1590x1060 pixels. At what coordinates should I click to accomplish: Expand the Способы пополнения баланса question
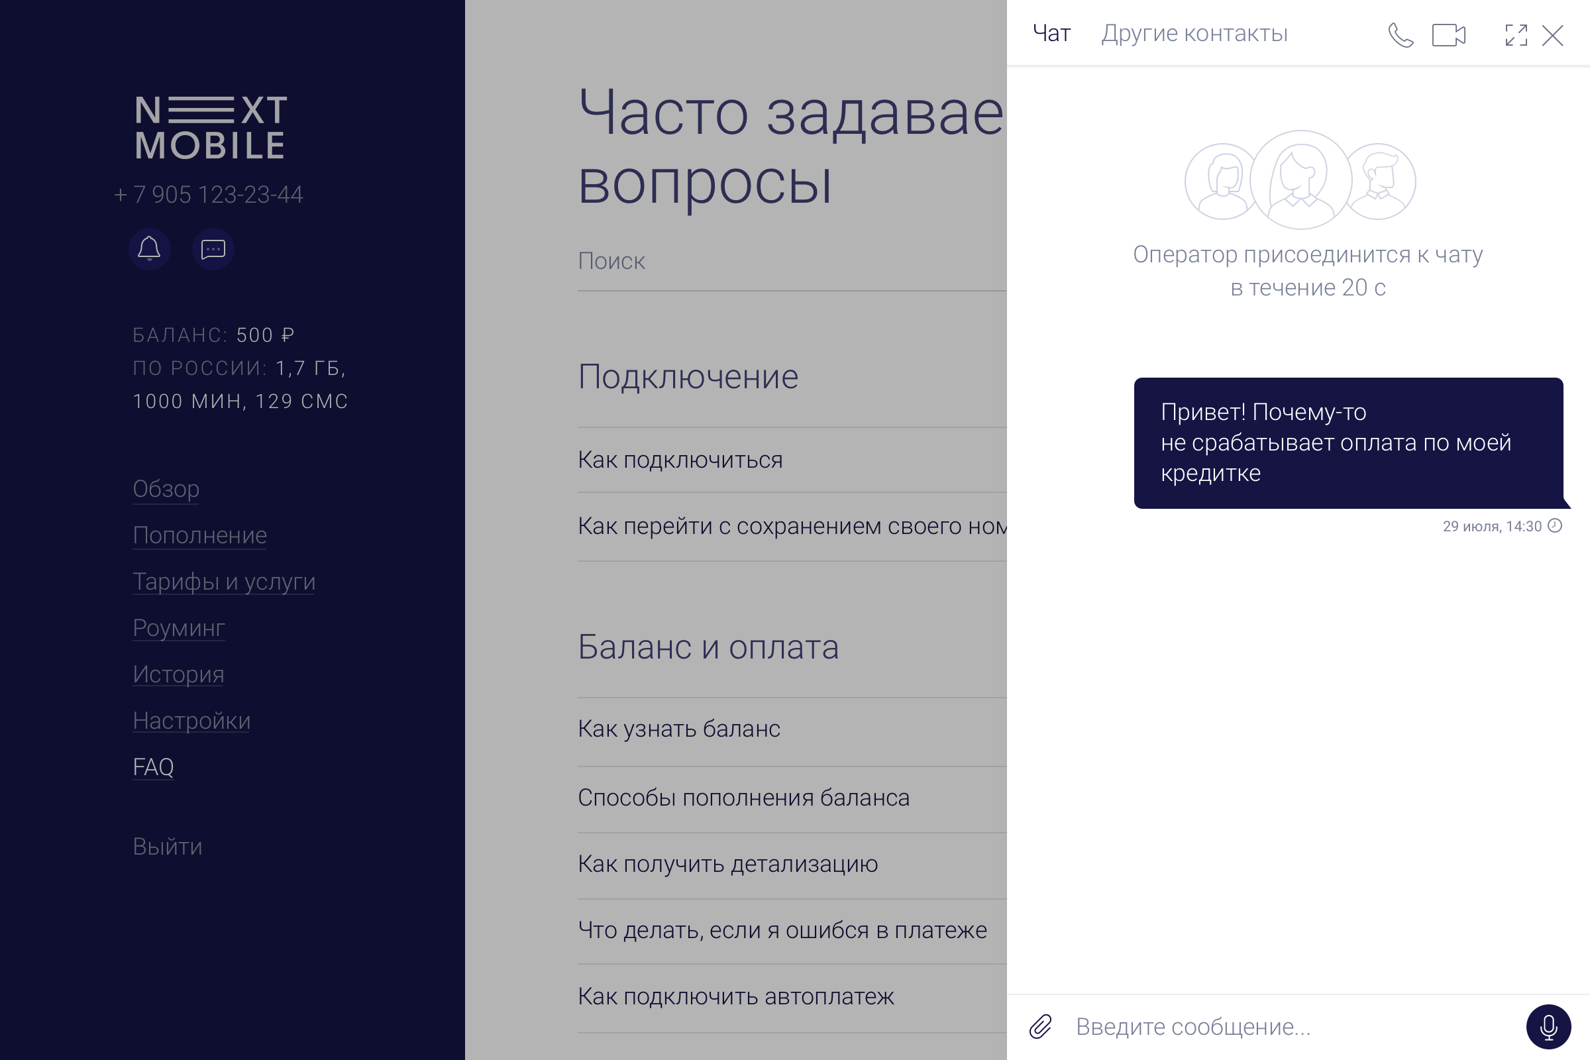743,798
